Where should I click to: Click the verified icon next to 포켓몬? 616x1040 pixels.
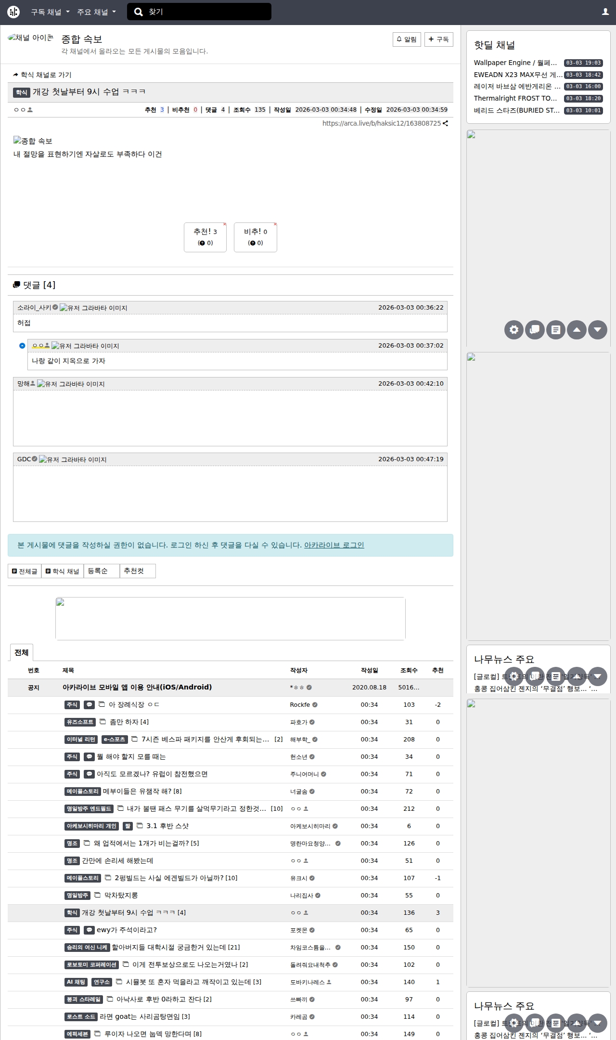(312, 930)
